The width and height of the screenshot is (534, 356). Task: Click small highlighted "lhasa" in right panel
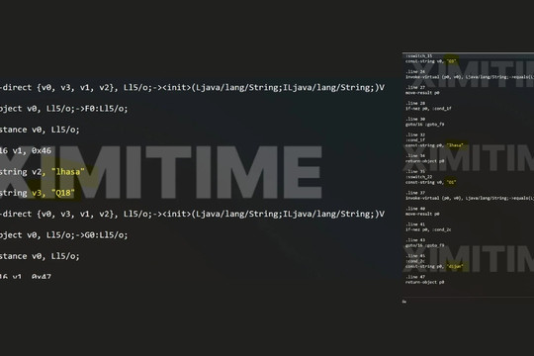pyautogui.click(x=455, y=145)
